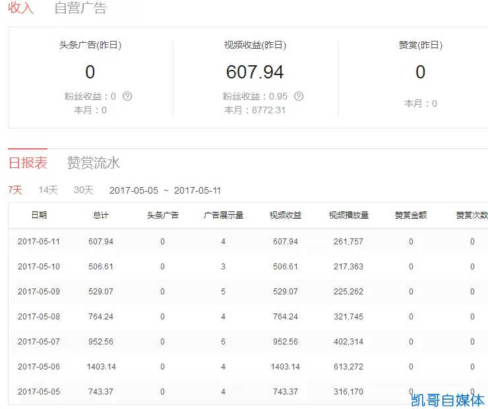The height and width of the screenshot is (409, 488).
Task: Select date cell 2017-05-05
Action: 39,392
